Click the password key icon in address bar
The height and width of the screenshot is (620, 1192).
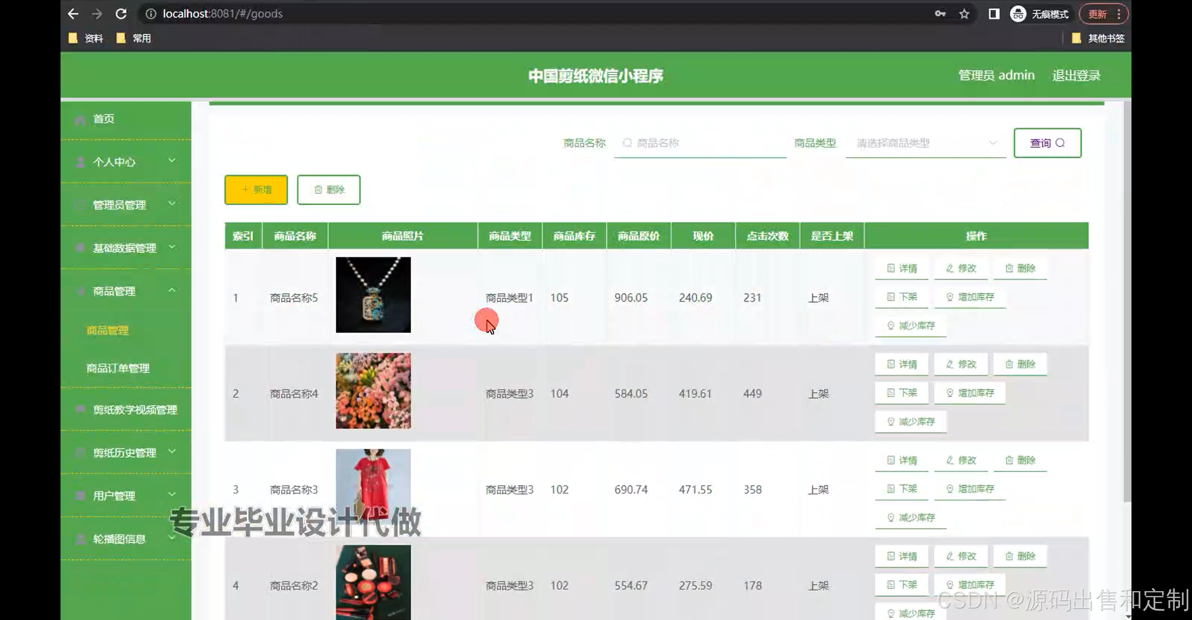click(x=940, y=14)
